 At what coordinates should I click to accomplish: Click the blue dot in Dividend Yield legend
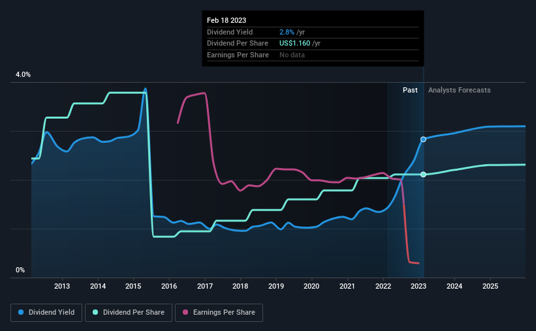21,312
